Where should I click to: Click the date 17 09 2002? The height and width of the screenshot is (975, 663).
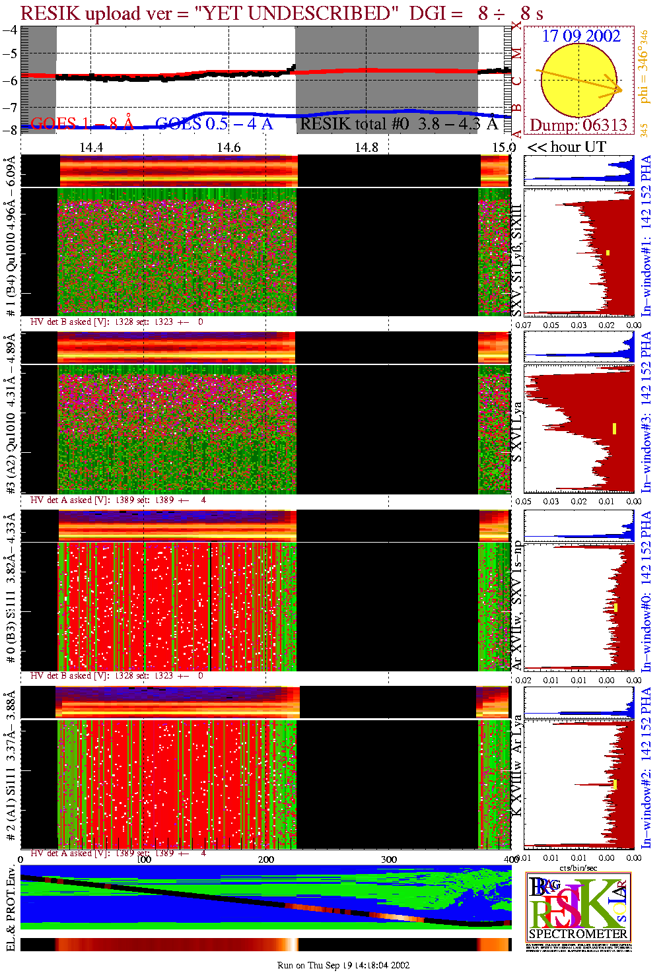(x=581, y=36)
